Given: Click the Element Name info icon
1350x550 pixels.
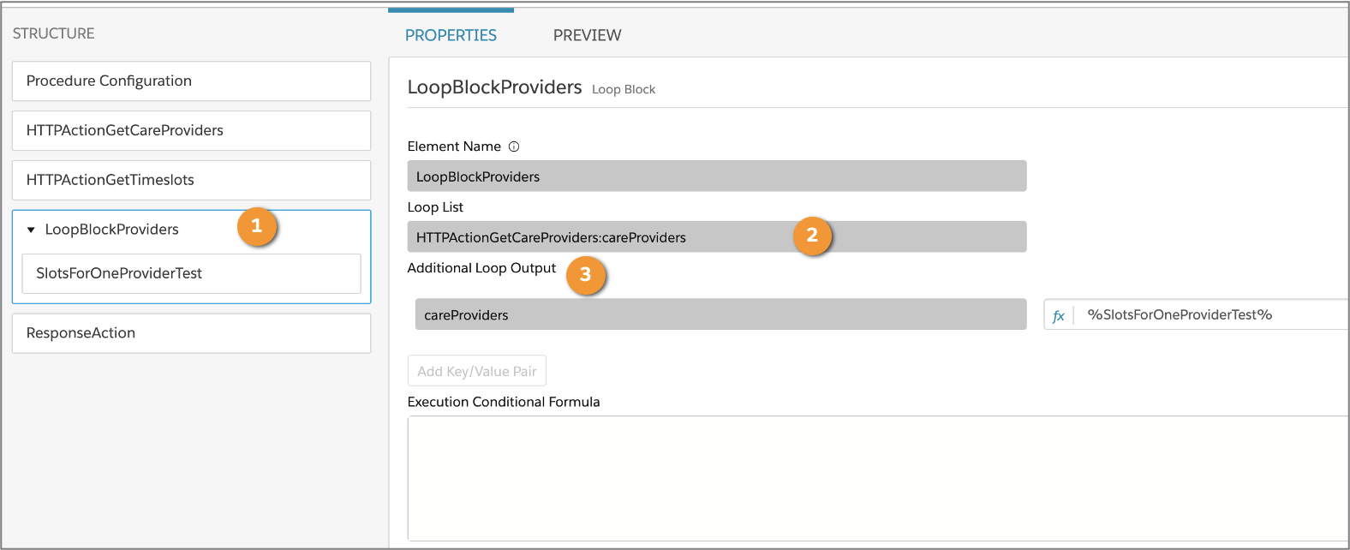Looking at the screenshot, I should click(x=514, y=146).
